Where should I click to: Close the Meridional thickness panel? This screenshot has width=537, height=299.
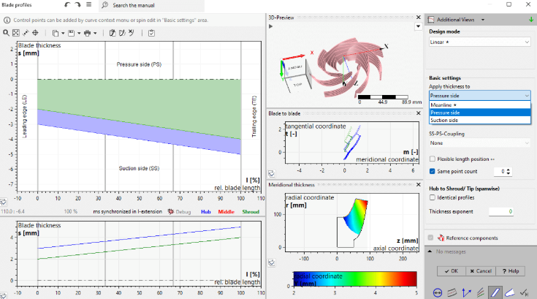click(x=418, y=185)
